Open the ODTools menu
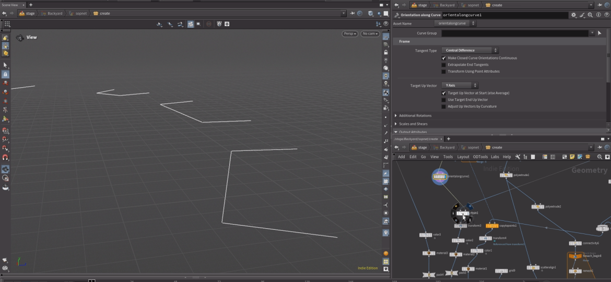 pos(480,157)
